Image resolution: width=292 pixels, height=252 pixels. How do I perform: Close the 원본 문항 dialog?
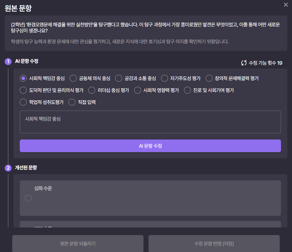(286, 5)
